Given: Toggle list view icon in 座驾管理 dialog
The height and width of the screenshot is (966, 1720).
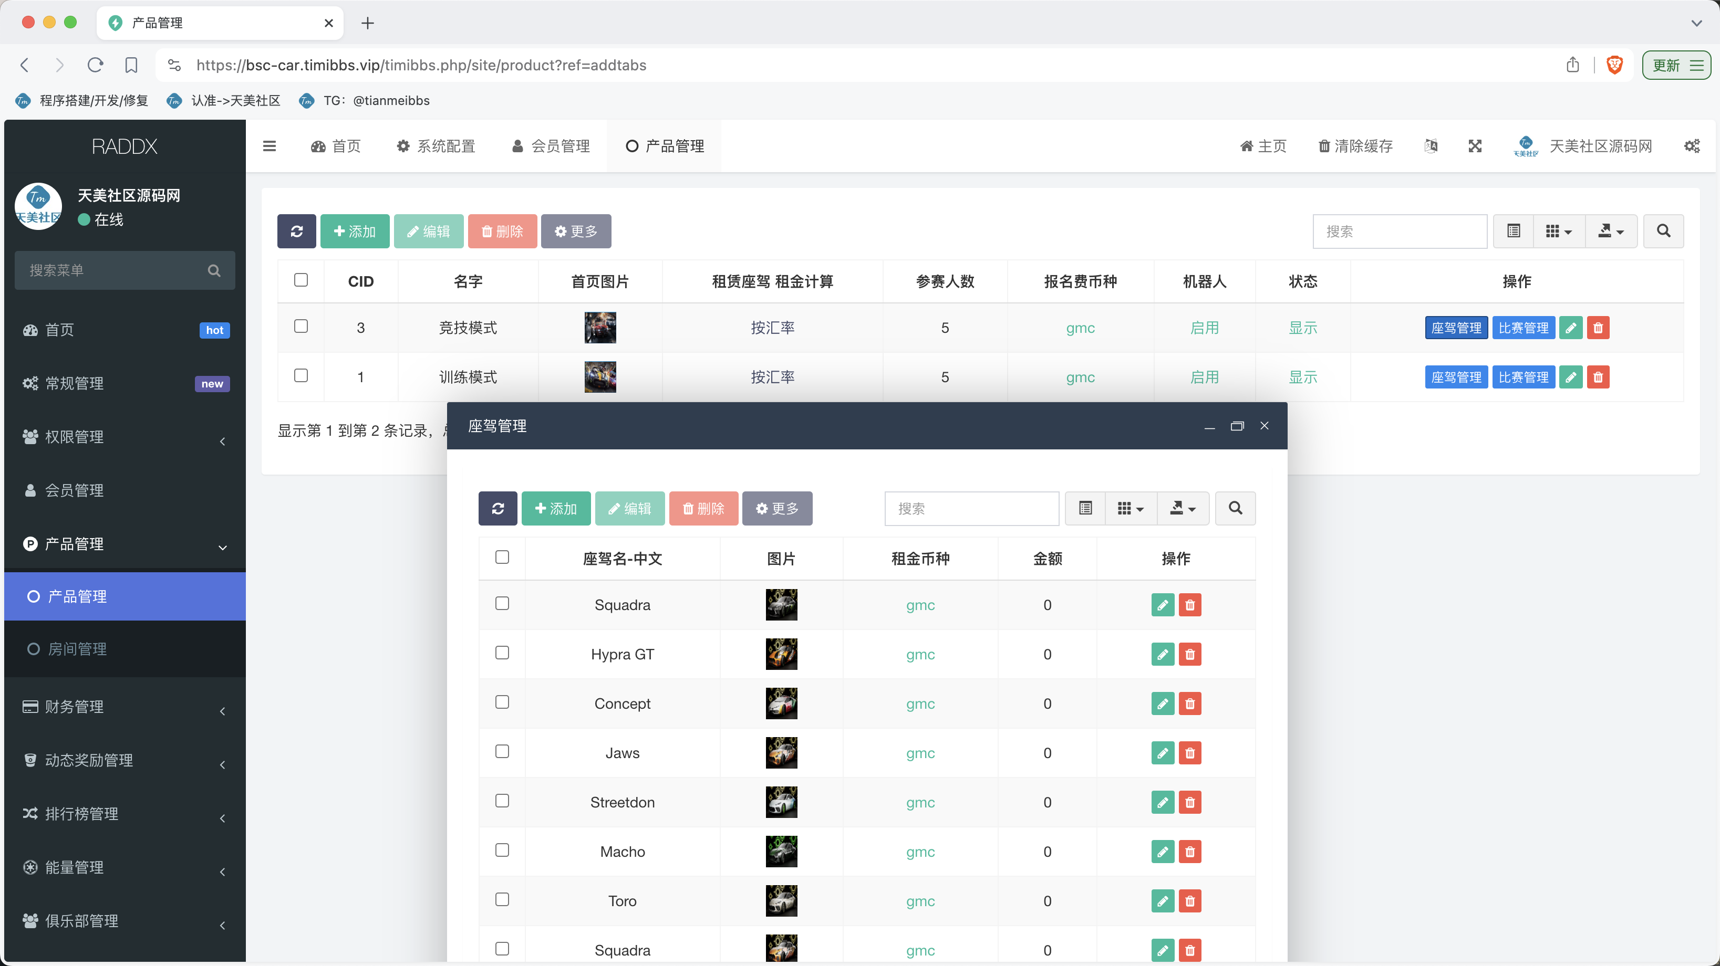Looking at the screenshot, I should [1086, 508].
